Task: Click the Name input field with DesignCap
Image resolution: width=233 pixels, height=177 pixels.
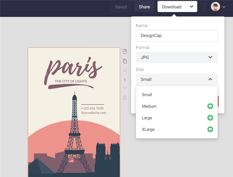Action: [177, 36]
